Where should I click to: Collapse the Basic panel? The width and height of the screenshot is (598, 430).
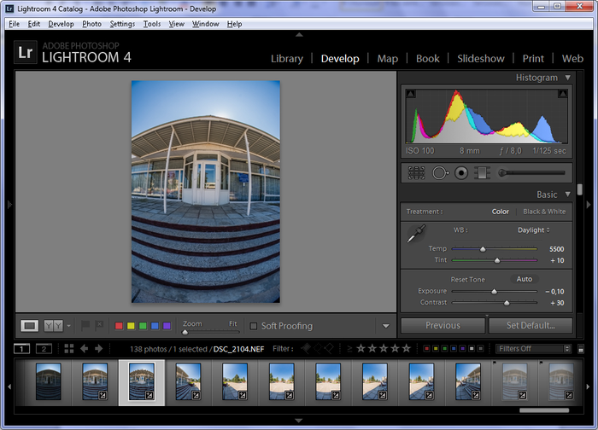568,195
